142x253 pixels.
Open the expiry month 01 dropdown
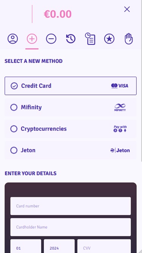point(26,246)
